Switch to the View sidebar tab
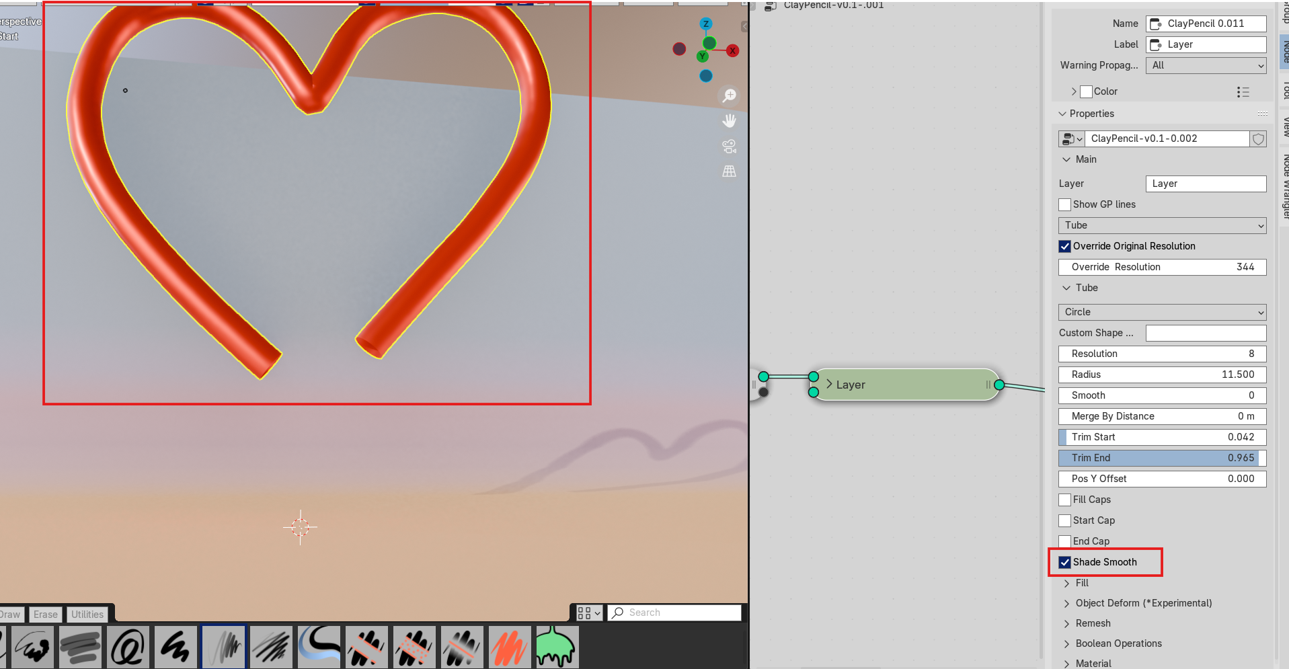 1284,126
